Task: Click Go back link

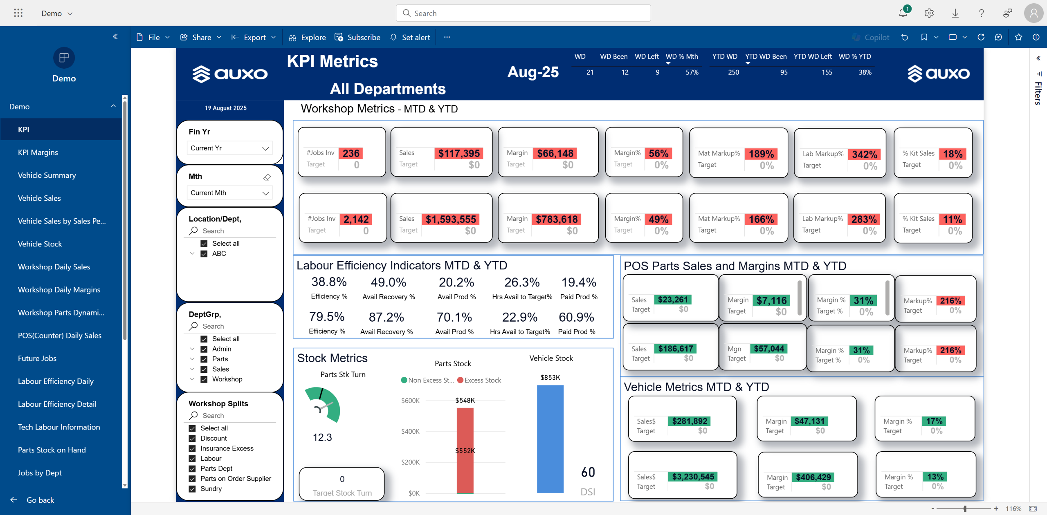Action: (x=40, y=500)
